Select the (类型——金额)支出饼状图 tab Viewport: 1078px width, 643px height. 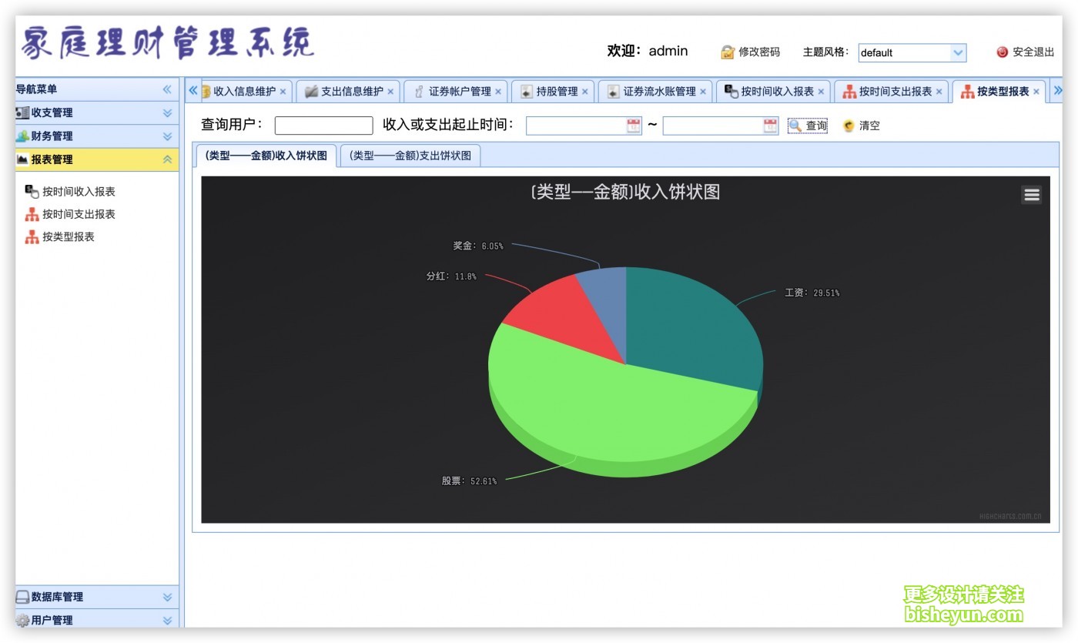click(x=410, y=156)
